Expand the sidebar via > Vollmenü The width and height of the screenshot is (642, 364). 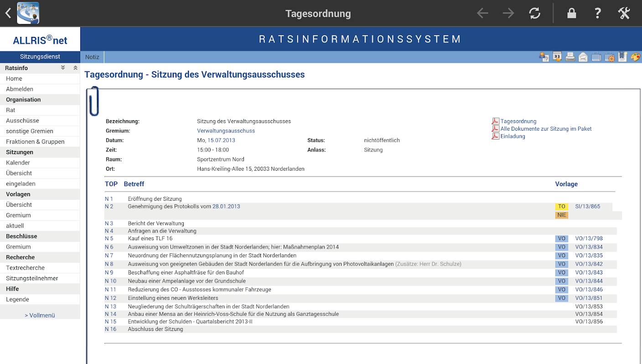point(40,315)
